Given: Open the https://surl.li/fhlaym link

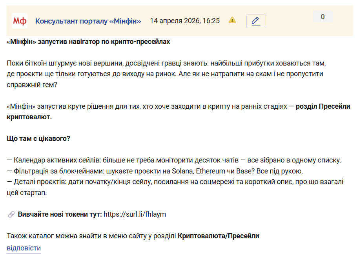Looking at the screenshot, I should 135,214.
